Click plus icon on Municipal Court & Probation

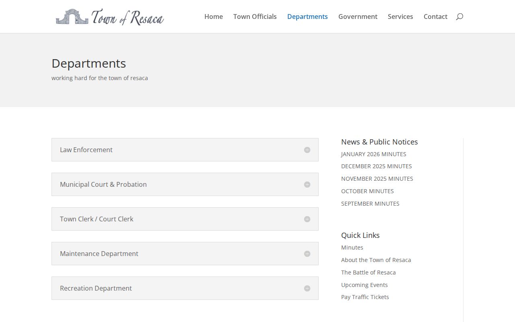[x=307, y=184]
